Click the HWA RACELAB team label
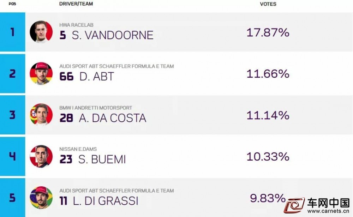 [76, 25]
